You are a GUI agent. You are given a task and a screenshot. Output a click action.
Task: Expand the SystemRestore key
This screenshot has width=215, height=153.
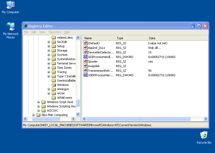[49, 59]
